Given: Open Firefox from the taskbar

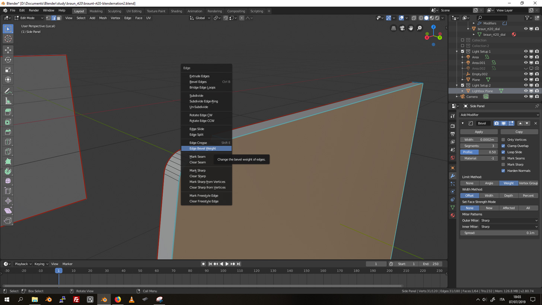Looking at the screenshot, I should point(118,299).
